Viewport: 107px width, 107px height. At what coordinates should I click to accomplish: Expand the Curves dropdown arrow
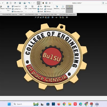[x=63, y=12]
